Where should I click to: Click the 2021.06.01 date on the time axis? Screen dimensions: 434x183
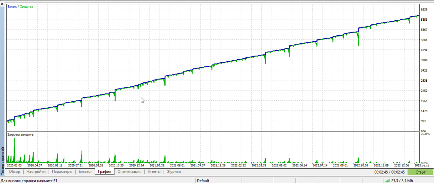[x=177, y=166]
